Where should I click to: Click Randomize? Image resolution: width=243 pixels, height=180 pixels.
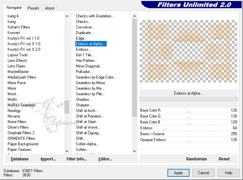(196, 159)
